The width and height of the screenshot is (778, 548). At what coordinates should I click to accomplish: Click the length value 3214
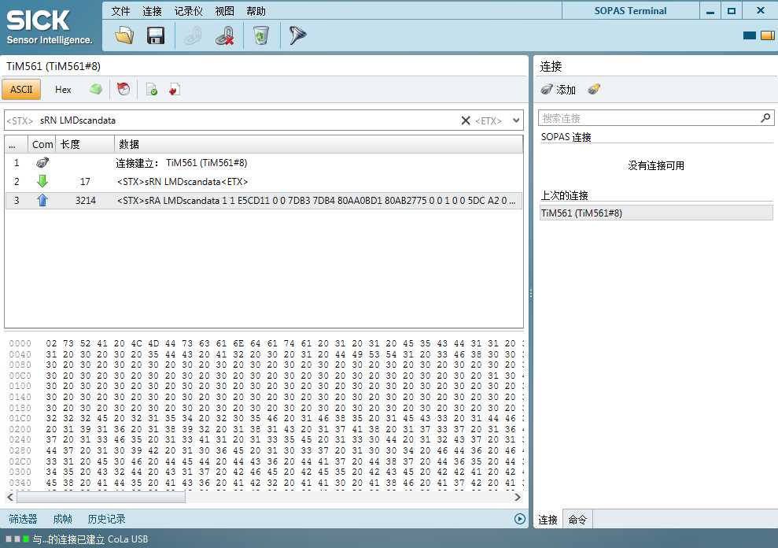[85, 201]
